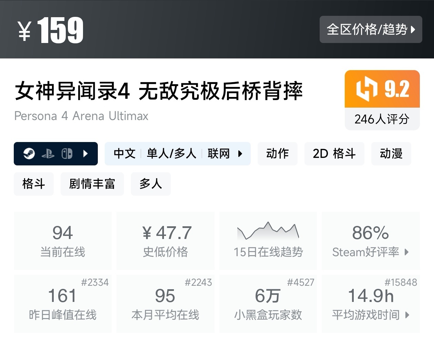This screenshot has width=434, height=337.
Task: Select the Persona 4 Arena Ultimax subtitle
Action: pos(81,116)
